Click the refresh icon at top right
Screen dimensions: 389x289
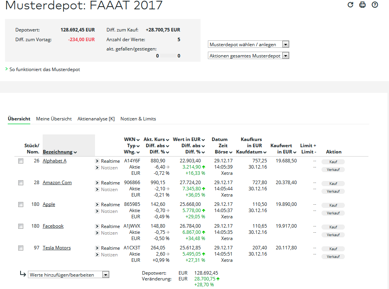tap(350, 5)
